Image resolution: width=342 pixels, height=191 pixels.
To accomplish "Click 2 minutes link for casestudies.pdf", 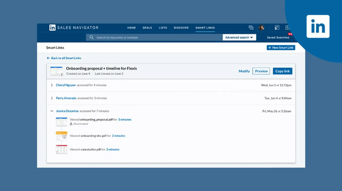I will 113,149.
